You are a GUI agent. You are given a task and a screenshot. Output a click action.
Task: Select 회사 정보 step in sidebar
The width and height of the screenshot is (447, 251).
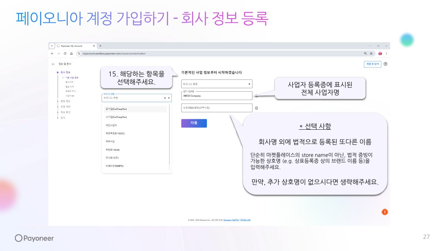click(x=65, y=72)
